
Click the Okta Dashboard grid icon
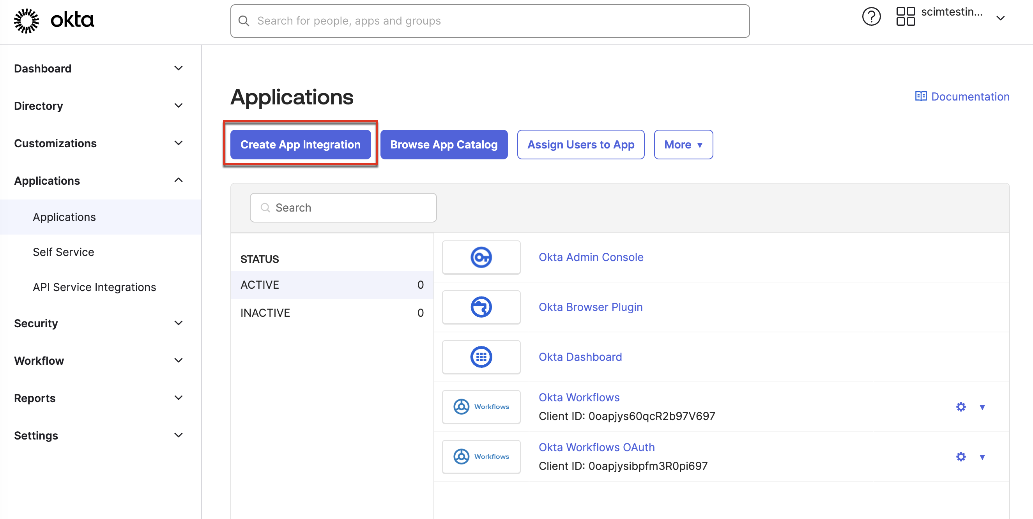coord(481,357)
